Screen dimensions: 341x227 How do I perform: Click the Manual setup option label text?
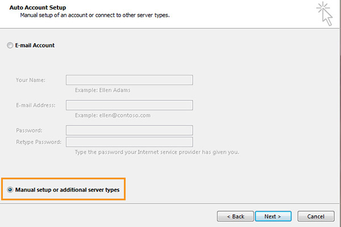pos(67,190)
